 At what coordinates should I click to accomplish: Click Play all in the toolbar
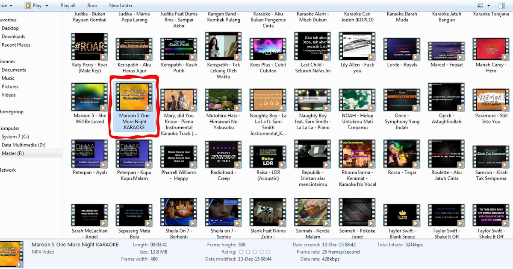[68, 6]
